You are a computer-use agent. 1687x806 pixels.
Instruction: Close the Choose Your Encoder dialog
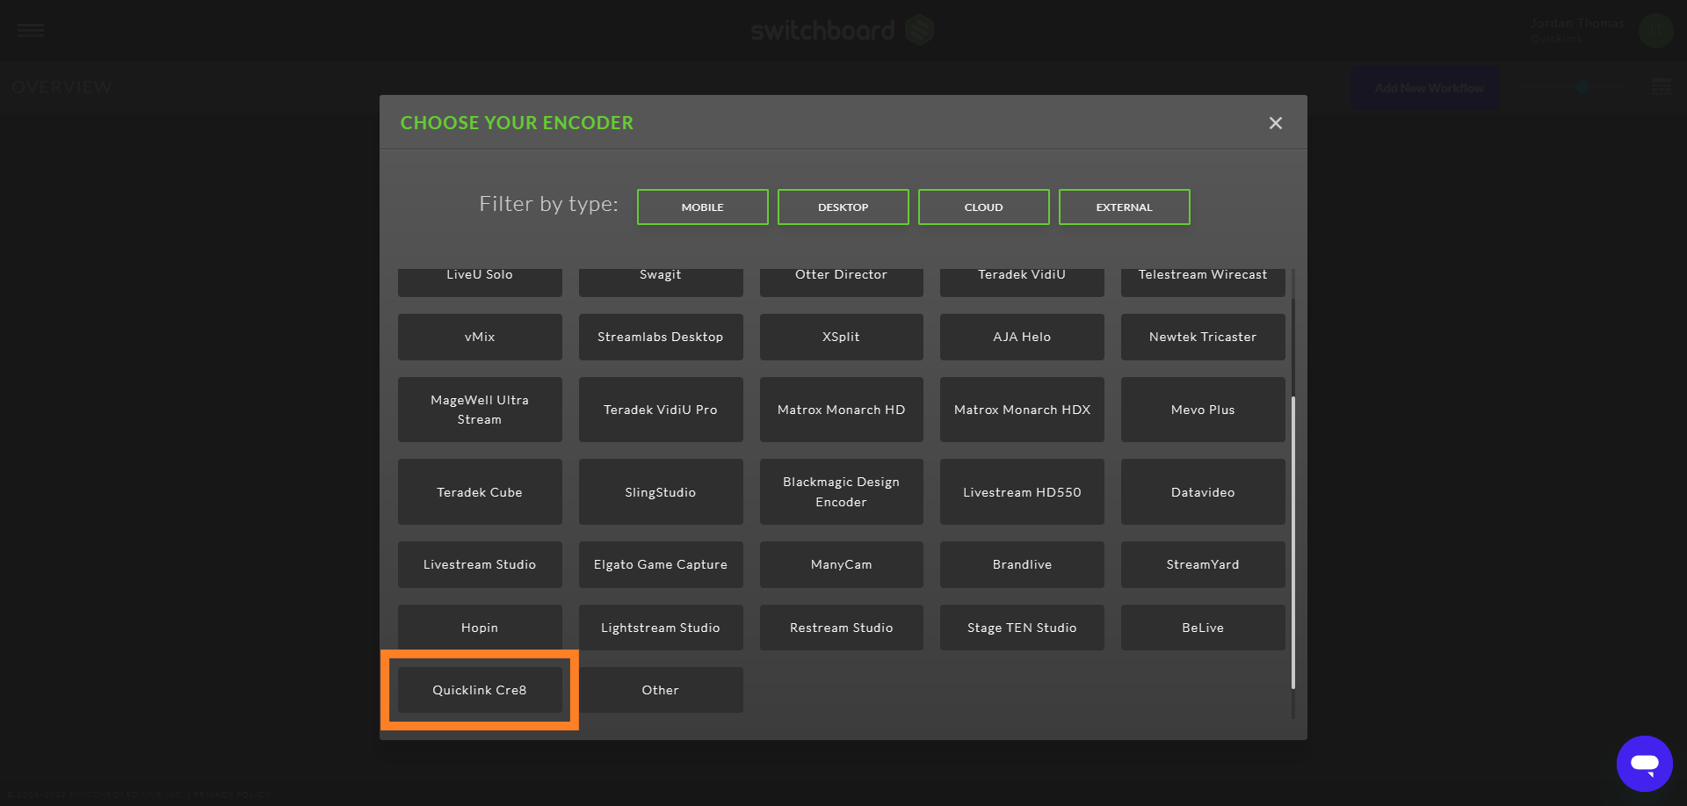click(1276, 123)
